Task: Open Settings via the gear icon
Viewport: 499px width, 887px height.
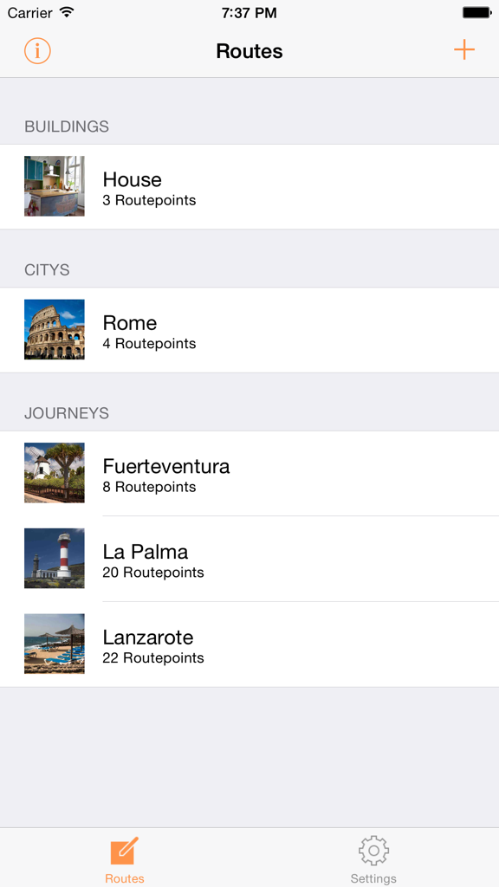Action: pos(373,851)
